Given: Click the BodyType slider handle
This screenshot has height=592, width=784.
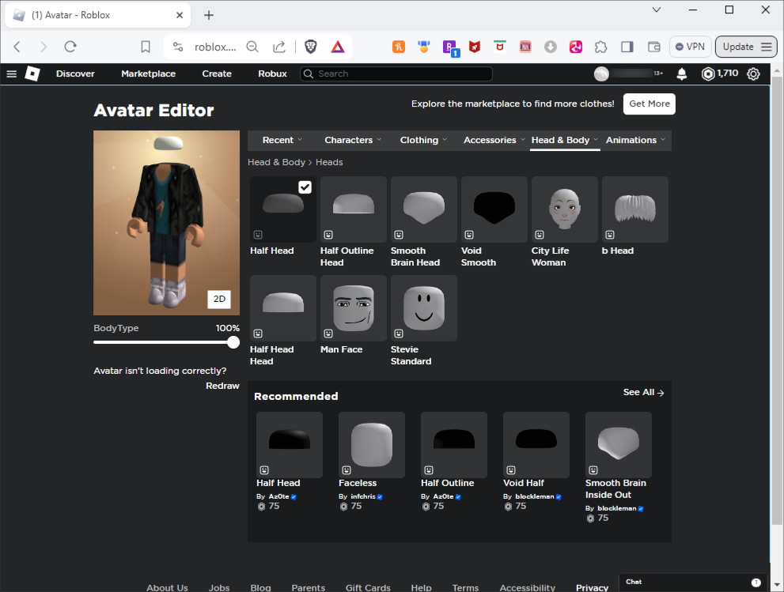Looking at the screenshot, I should 233,342.
